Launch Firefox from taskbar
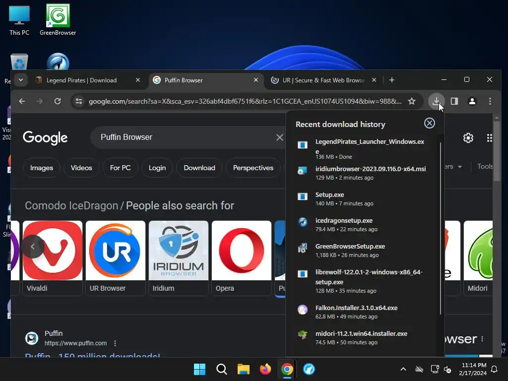Image resolution: width=508 pixels, height=381 pixels. 265,369
